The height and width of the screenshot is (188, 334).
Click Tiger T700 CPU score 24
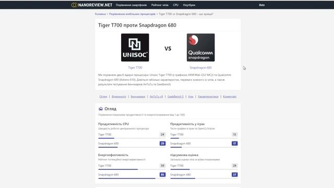click(x=162, y=135)
